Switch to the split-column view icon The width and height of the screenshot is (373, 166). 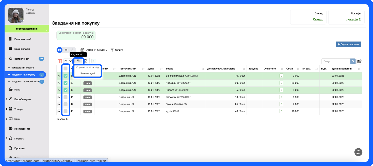(66, 50)
